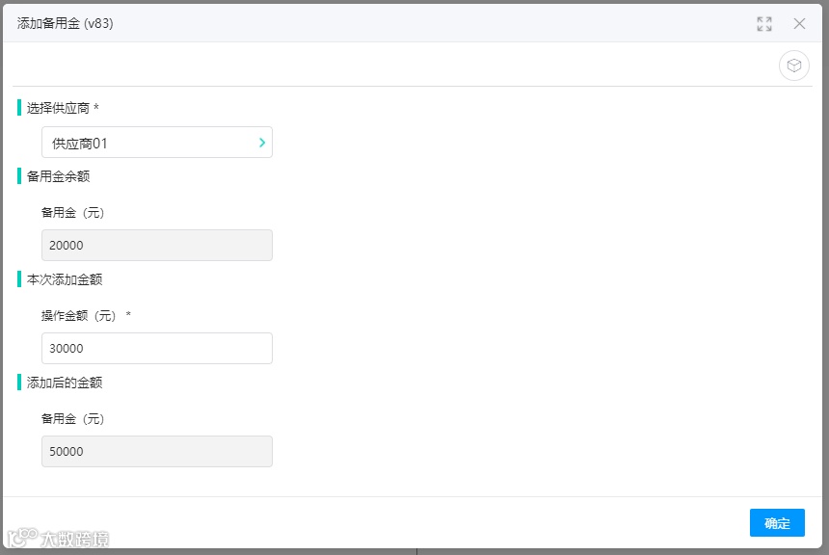This screenshot has height=555, width=829.
Task: Click the 本次添加金额 section heading
Action: point(65,279)
